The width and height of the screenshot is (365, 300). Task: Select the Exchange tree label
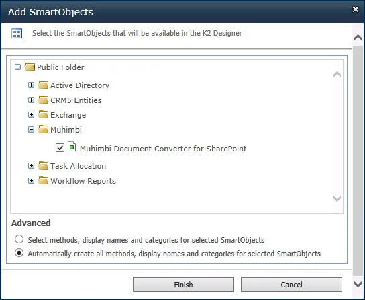pyautogui.click(x=68, y=115)
